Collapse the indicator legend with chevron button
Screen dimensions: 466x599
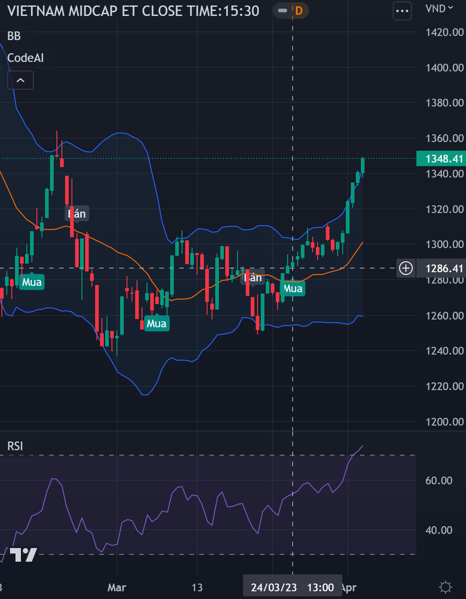pyautogui.click(x=20, y=80)
